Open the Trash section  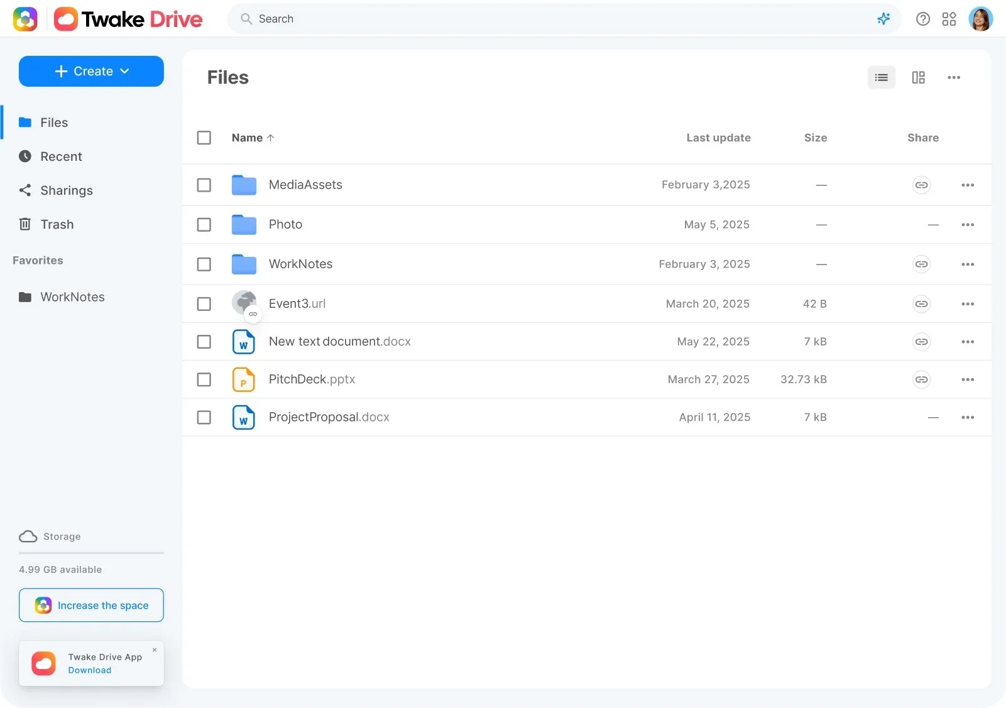click(57, 224)
